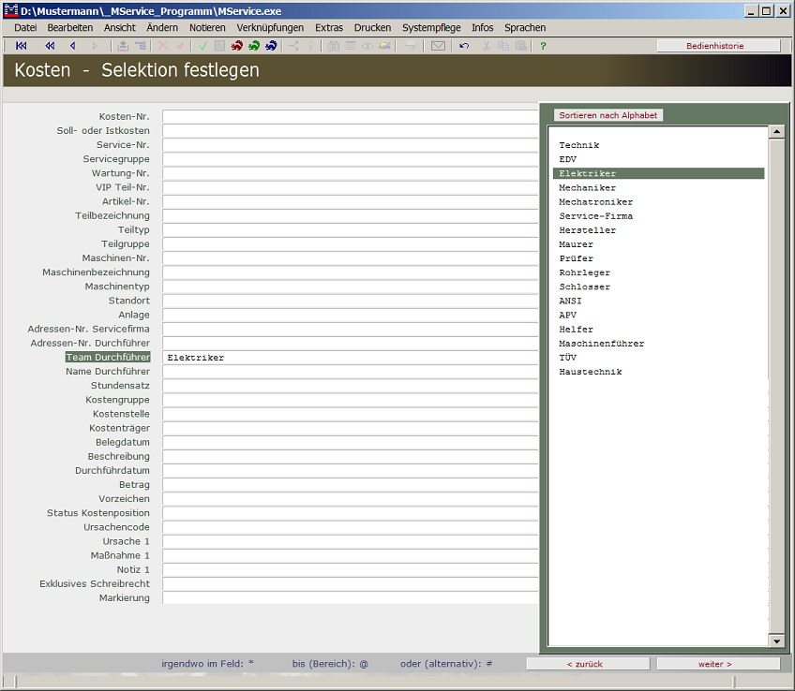795x691 pixels.
Task: Click the red figure toolbar icon
Action: pyautogui.click(x=237, y=46)
